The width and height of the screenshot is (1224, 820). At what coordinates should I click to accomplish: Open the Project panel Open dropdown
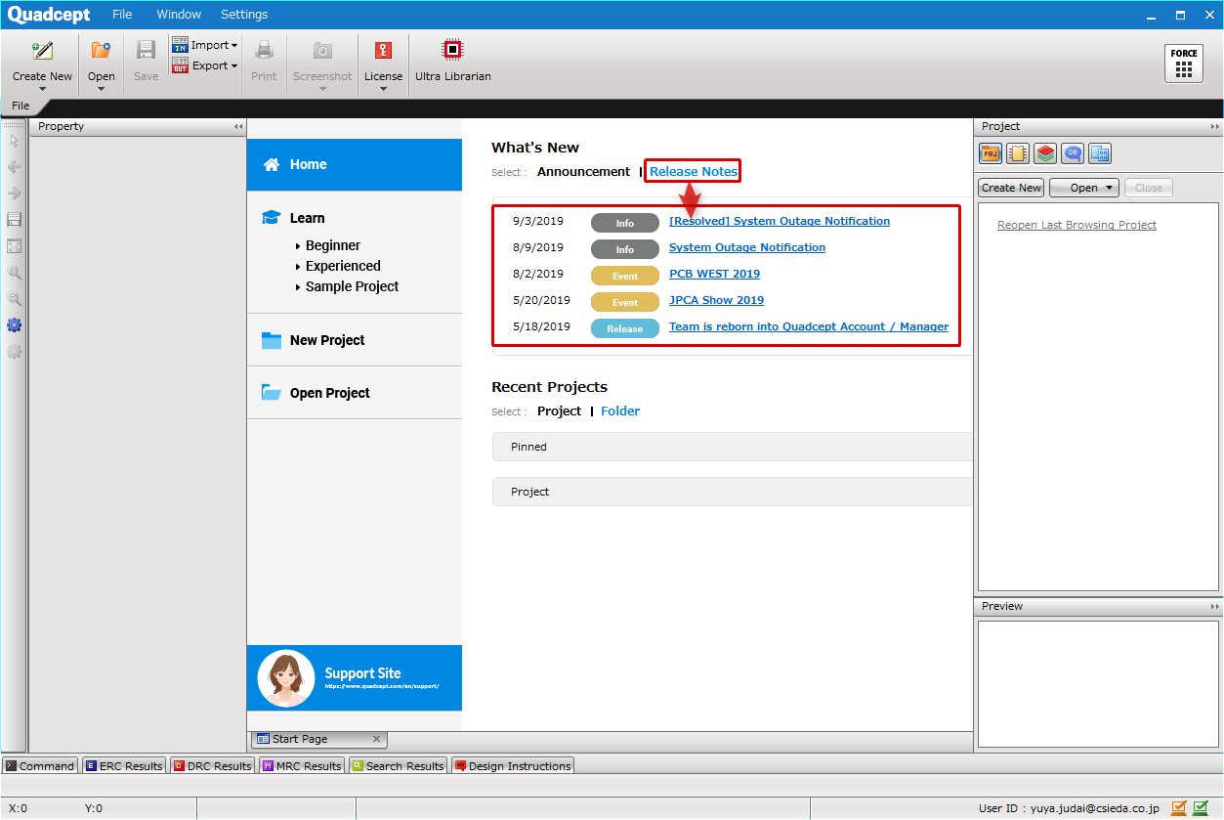(1083, 188)
